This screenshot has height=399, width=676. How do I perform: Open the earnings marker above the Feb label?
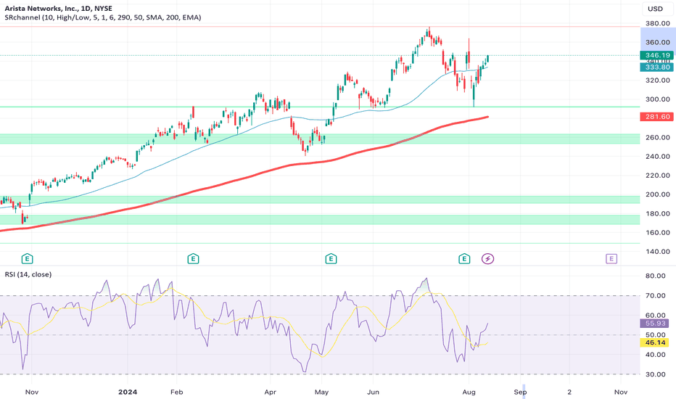click(193, 259)
